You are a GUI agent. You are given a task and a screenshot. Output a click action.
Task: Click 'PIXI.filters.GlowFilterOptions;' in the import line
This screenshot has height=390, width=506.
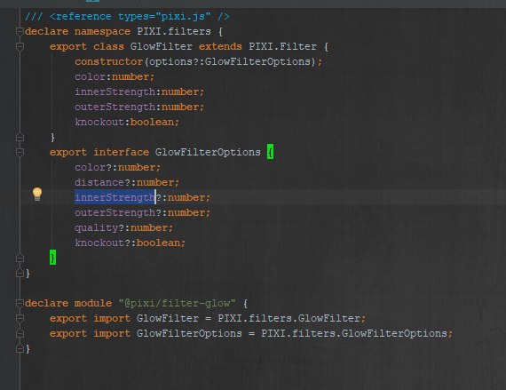(x=357, y=333)
